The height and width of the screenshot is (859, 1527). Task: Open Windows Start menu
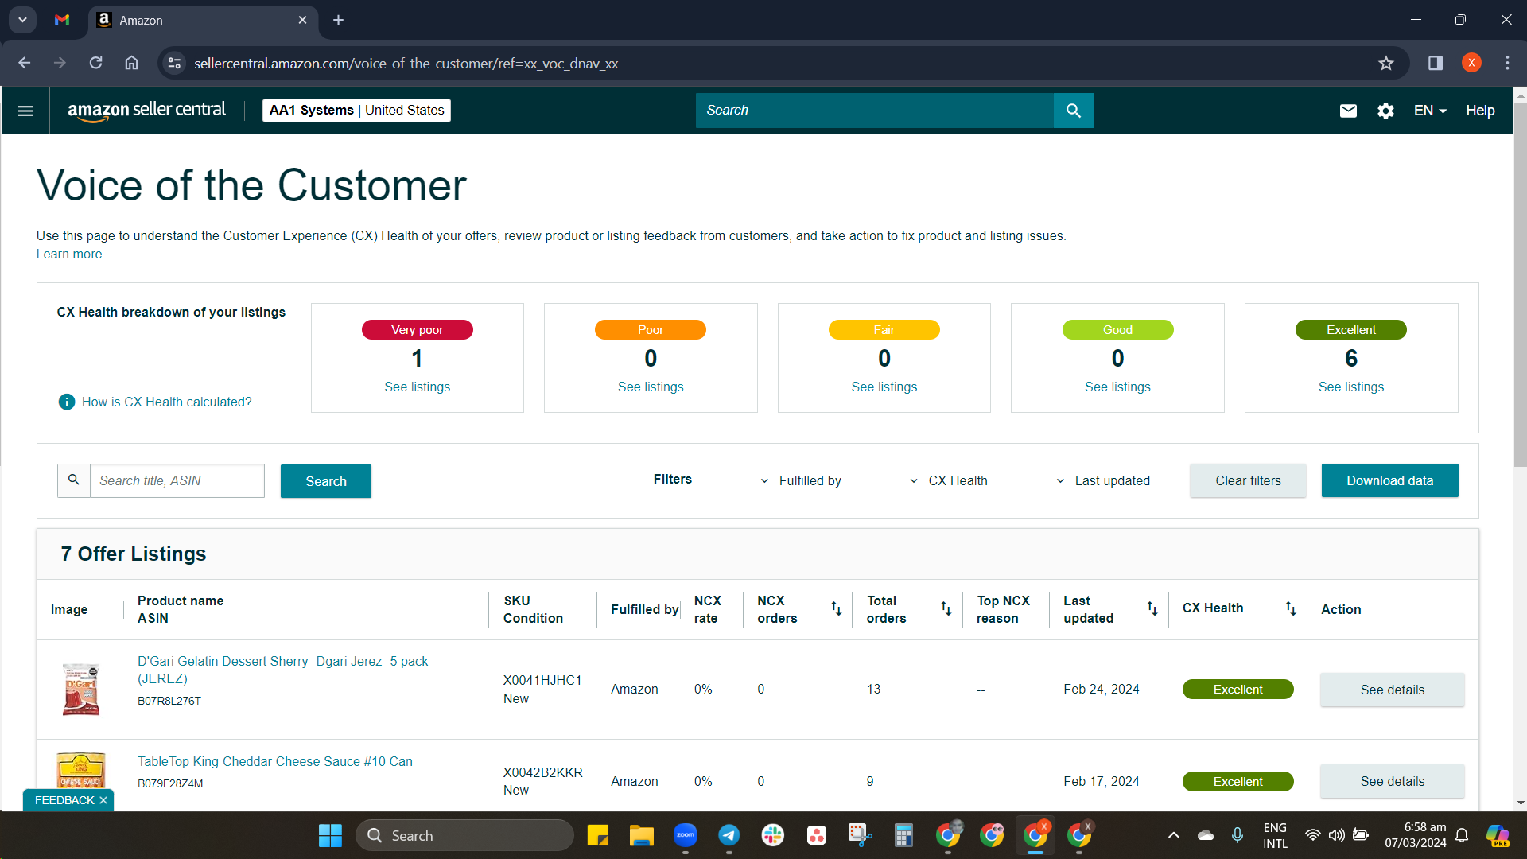tap(330, 836)
